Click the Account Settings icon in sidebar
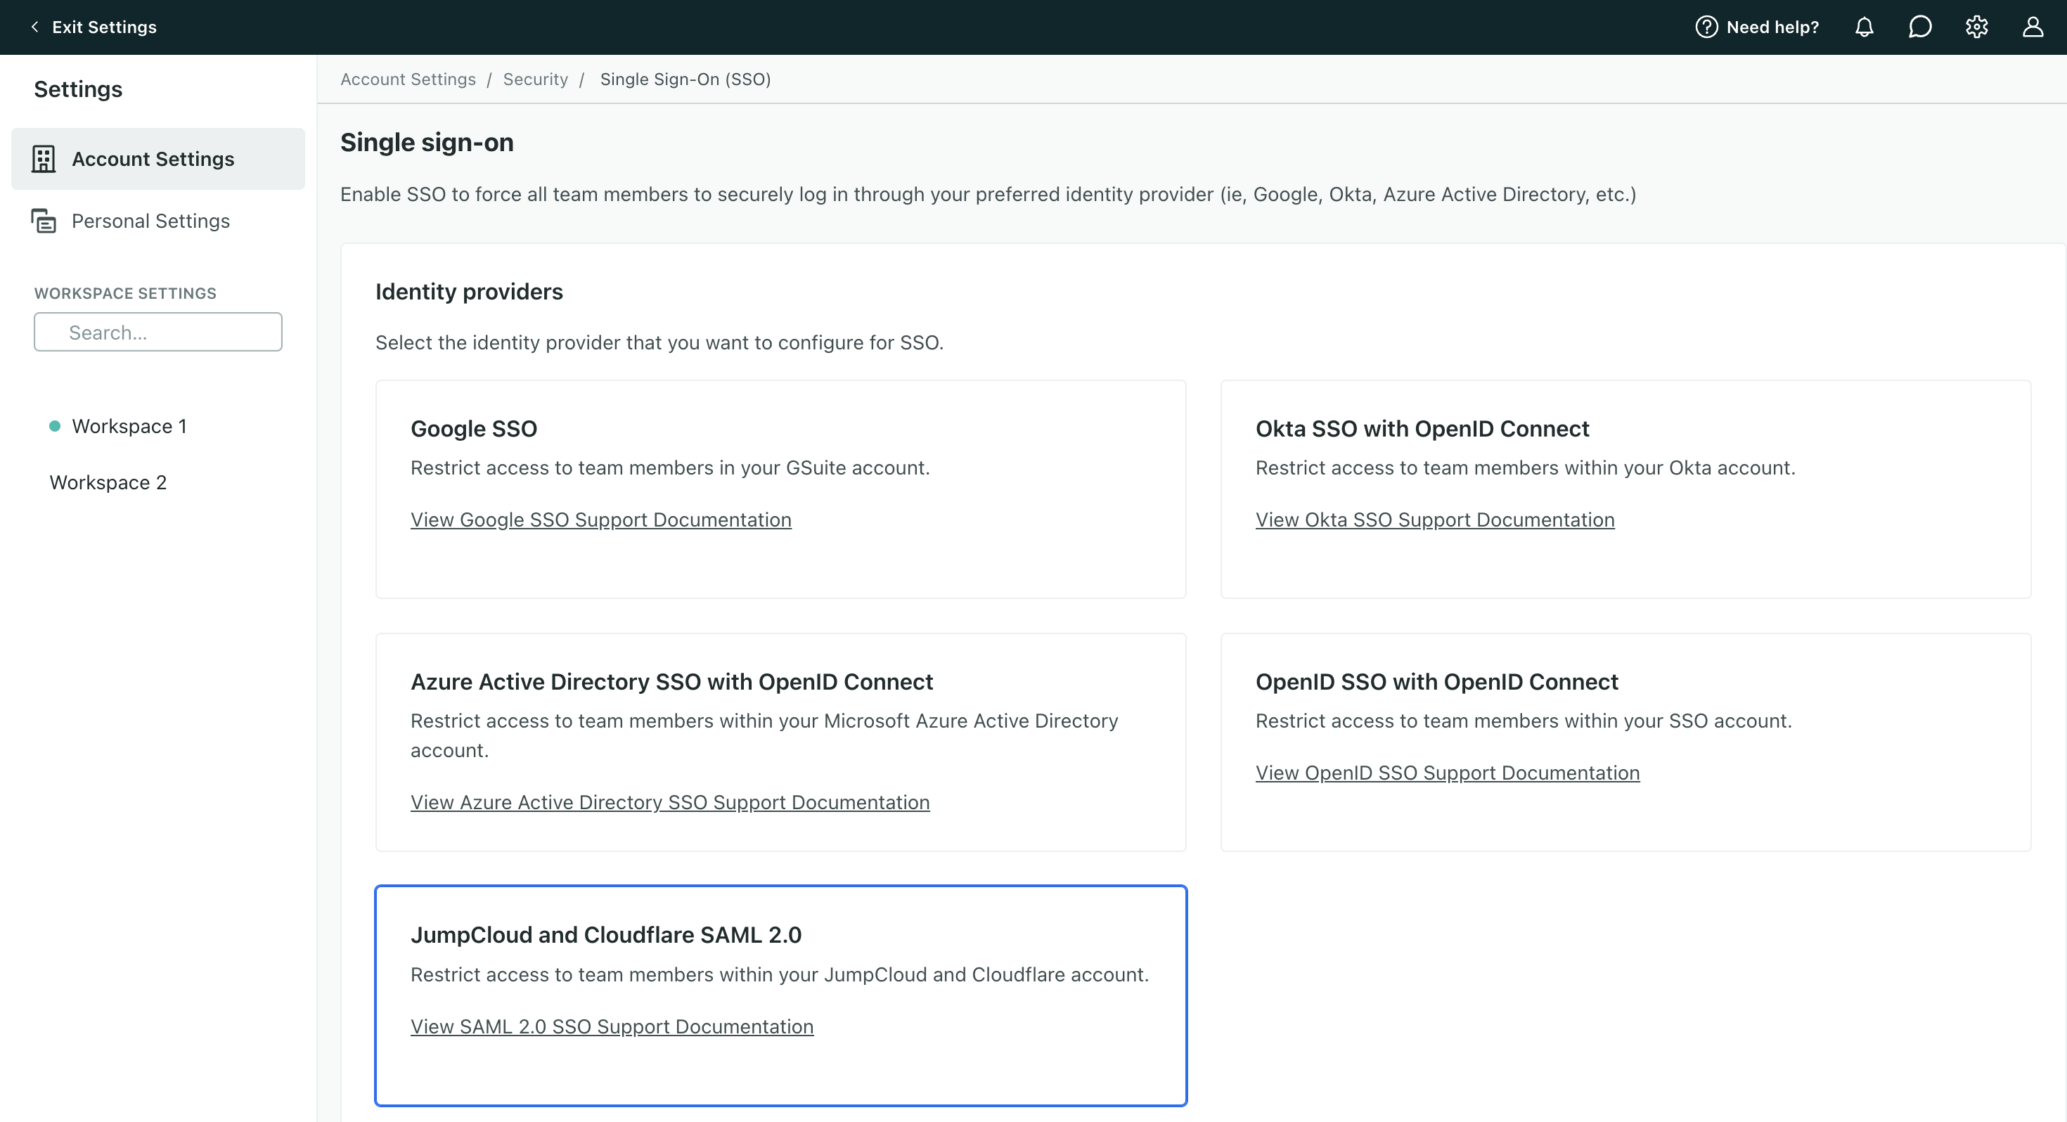Viewport: 2067px width, 1122px height. (x=43, y=157)
